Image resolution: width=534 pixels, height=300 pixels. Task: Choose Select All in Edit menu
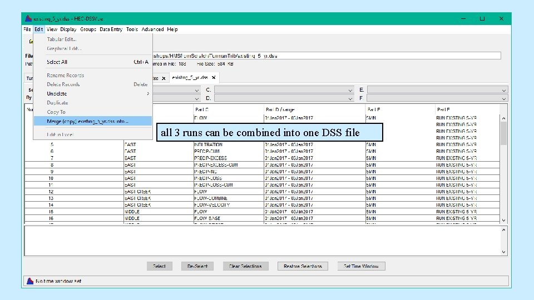93,62
